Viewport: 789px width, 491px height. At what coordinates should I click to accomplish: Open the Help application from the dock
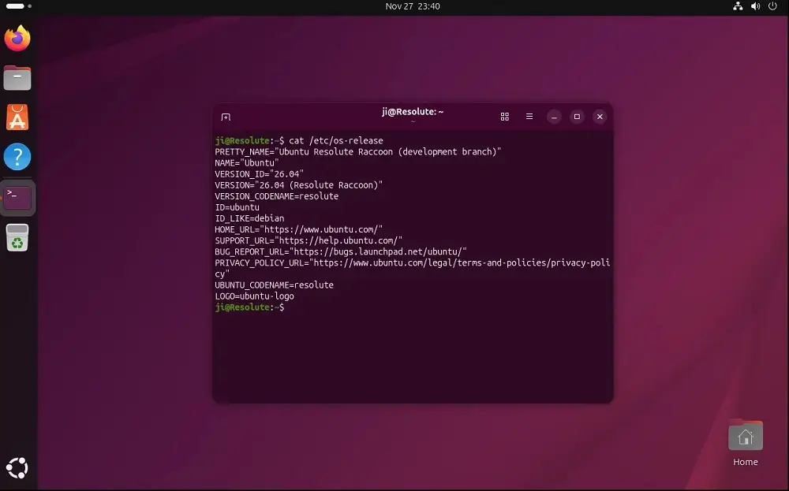(x=17, y=157)
